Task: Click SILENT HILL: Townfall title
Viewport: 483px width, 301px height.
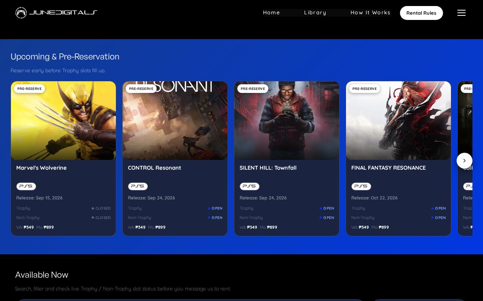Action: point(268,168)
